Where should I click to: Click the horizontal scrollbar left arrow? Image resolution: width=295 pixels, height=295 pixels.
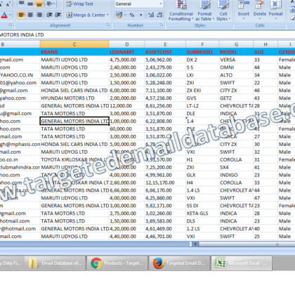195,244
